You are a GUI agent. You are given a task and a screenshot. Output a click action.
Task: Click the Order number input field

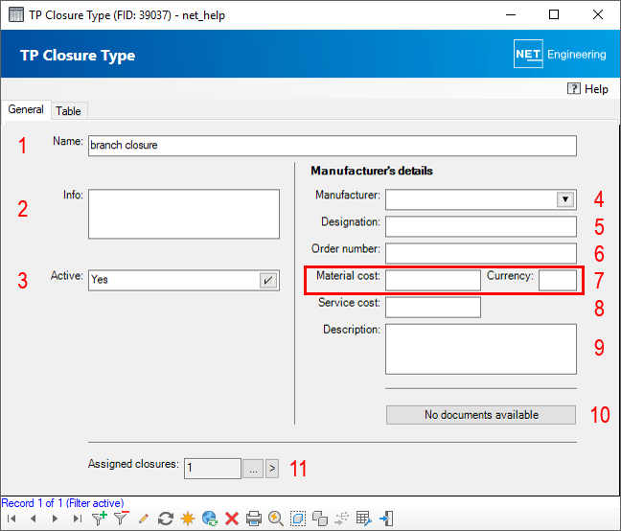tap(481, 253)
